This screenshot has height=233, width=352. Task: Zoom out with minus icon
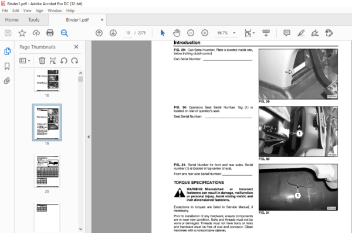(191, 33)
